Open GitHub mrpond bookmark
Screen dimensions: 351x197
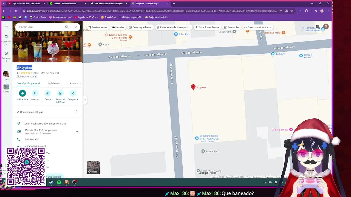tap(130, 17)
